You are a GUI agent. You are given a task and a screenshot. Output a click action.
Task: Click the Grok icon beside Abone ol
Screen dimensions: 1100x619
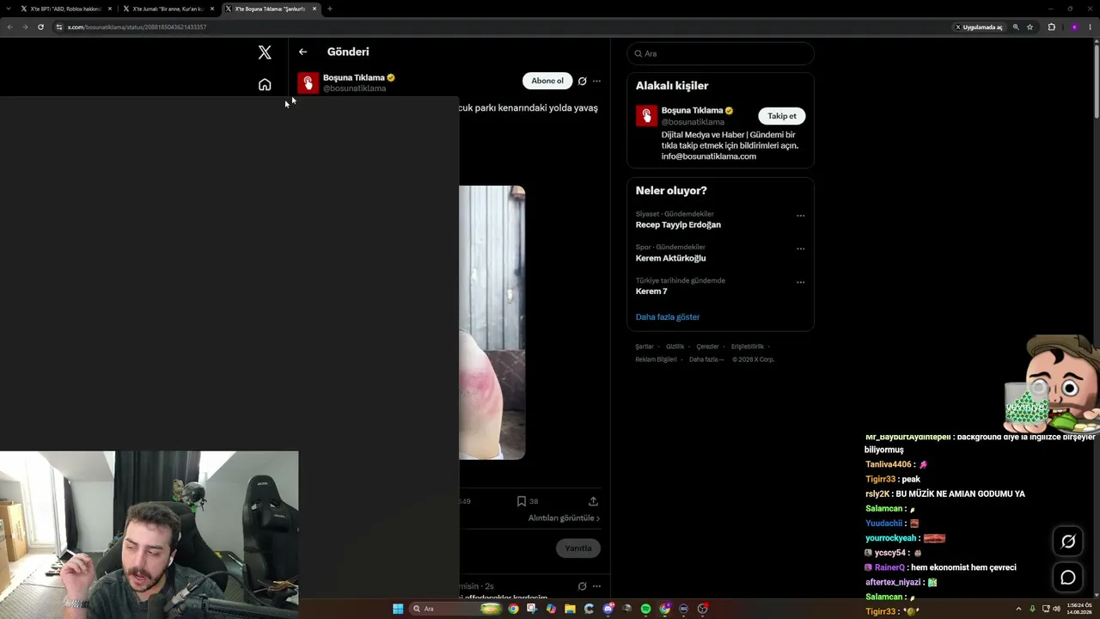point(582,81)
